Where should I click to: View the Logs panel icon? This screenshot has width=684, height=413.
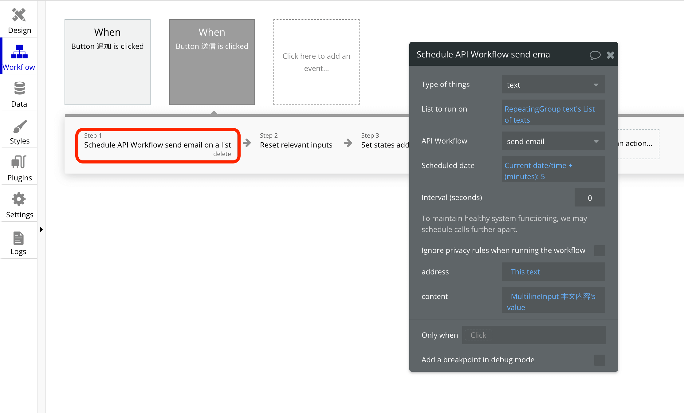coord(19,240)
